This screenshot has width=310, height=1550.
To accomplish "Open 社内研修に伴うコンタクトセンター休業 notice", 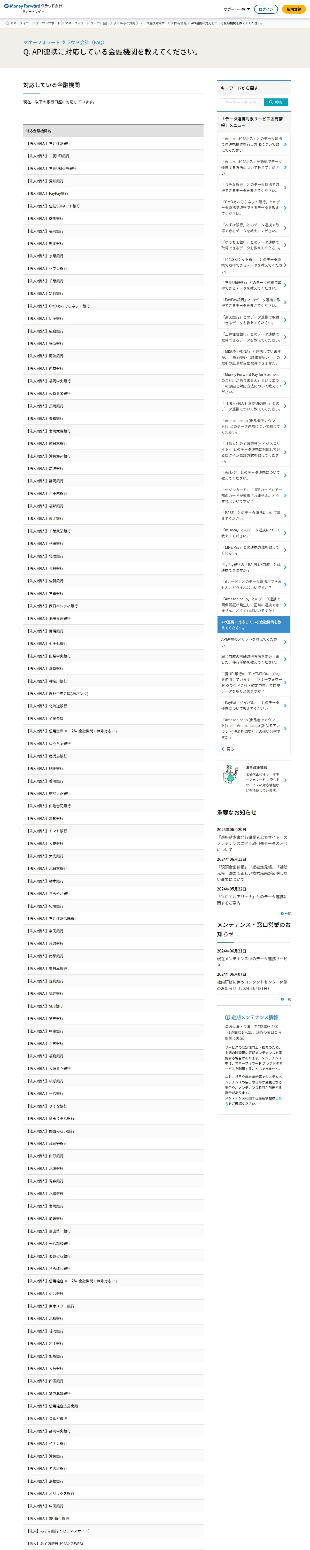I will coord(252,985).
